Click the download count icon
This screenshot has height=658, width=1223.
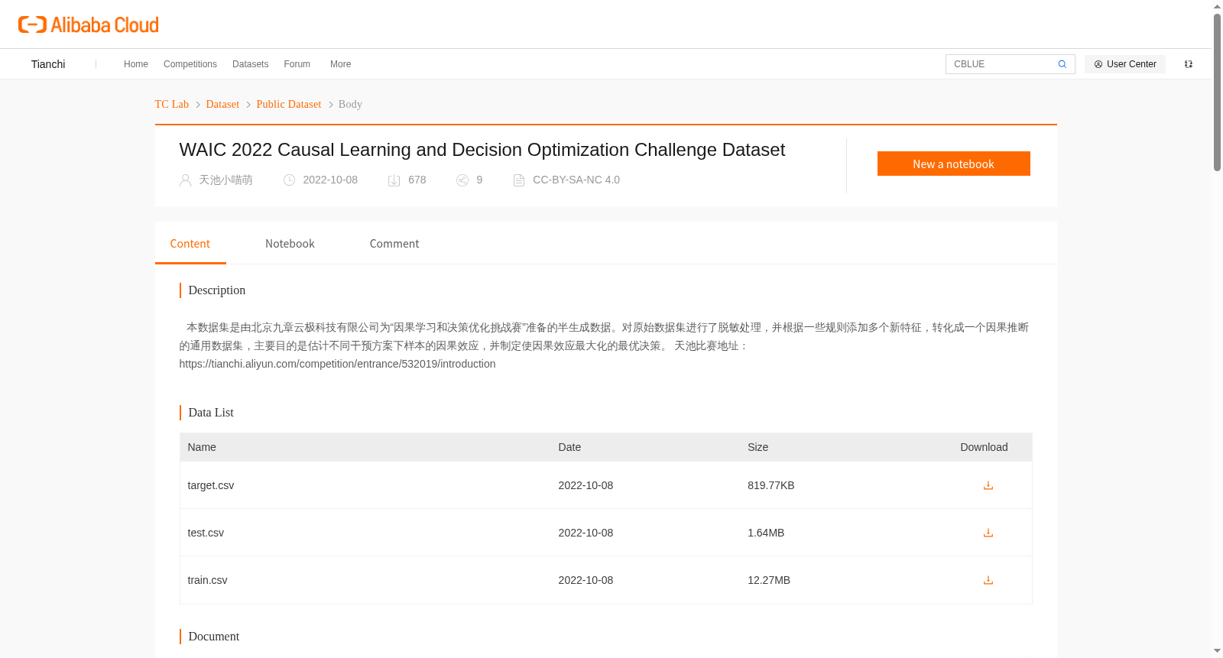(x=394, y=180)
